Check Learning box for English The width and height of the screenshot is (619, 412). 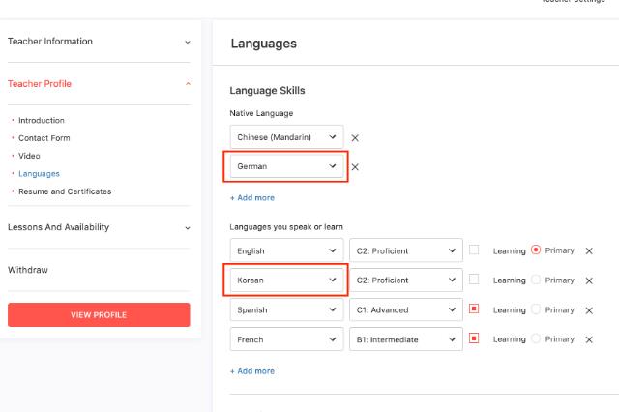(x=474, y=250)
